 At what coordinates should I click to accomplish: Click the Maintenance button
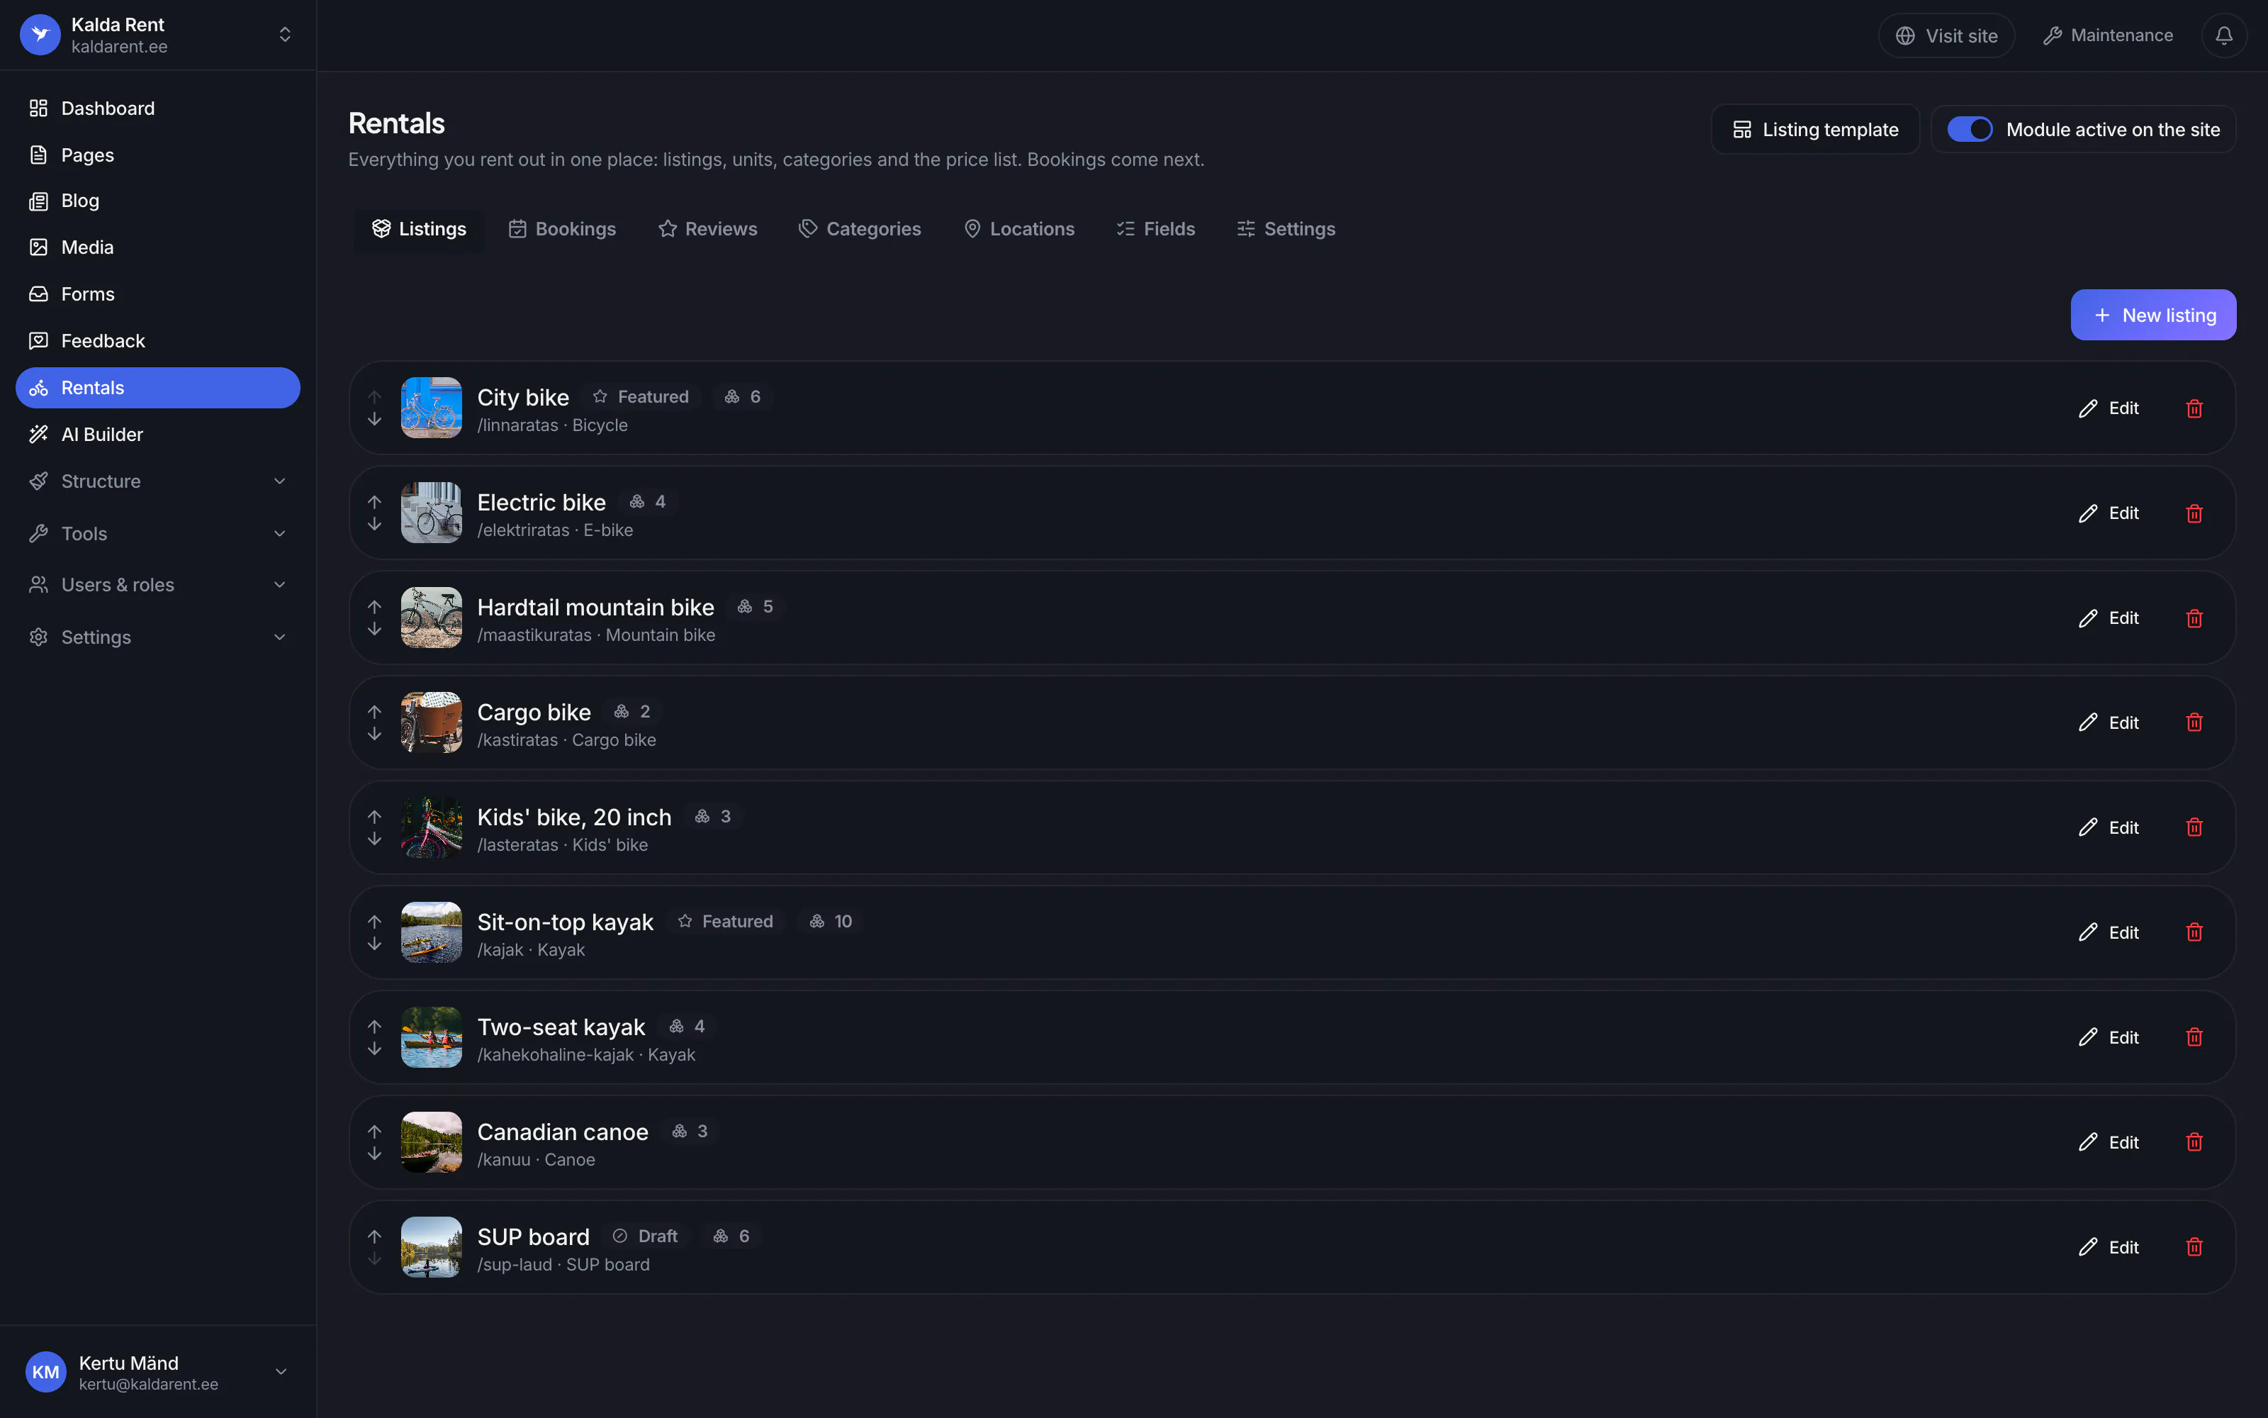click(2108, 35)
